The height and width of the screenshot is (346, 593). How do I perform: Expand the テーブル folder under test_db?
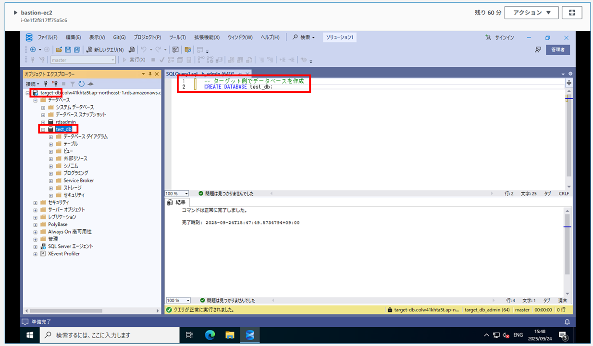[x=50, y=144]
